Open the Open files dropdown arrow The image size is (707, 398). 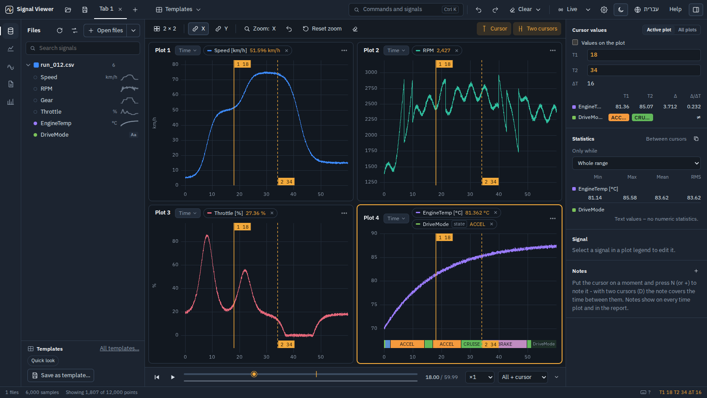click(x=133, y=31)
